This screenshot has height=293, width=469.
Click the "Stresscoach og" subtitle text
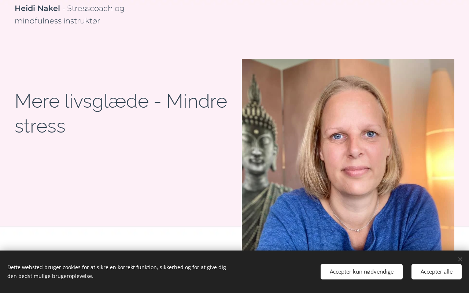96,8
